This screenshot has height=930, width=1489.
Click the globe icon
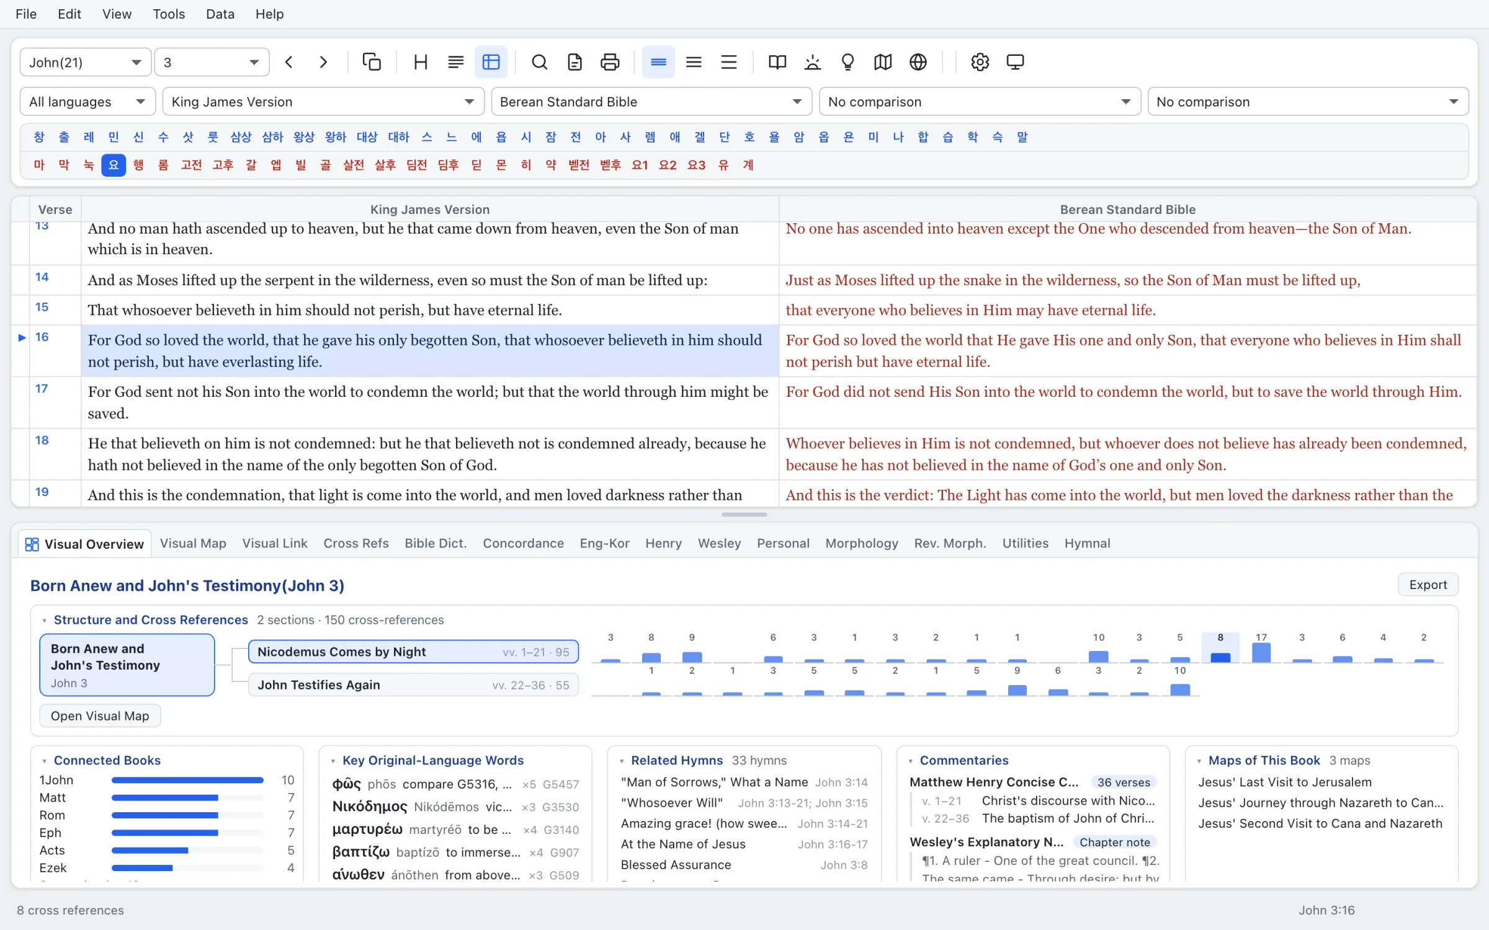pyautogui.click(x=918, y=62)
